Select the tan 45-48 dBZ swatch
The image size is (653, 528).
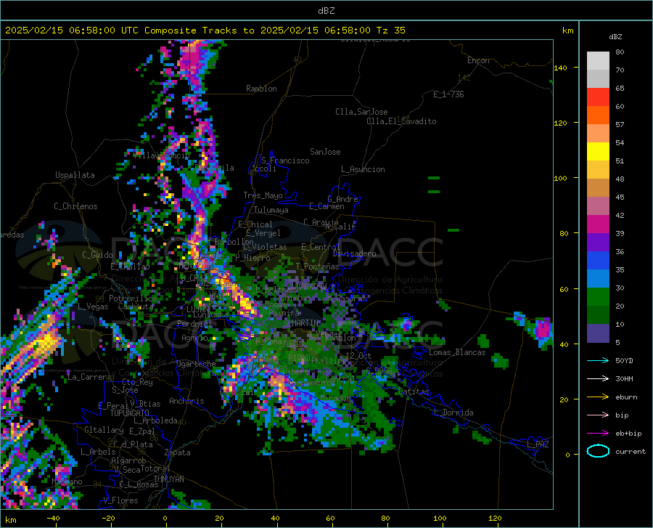click(598, 188)
